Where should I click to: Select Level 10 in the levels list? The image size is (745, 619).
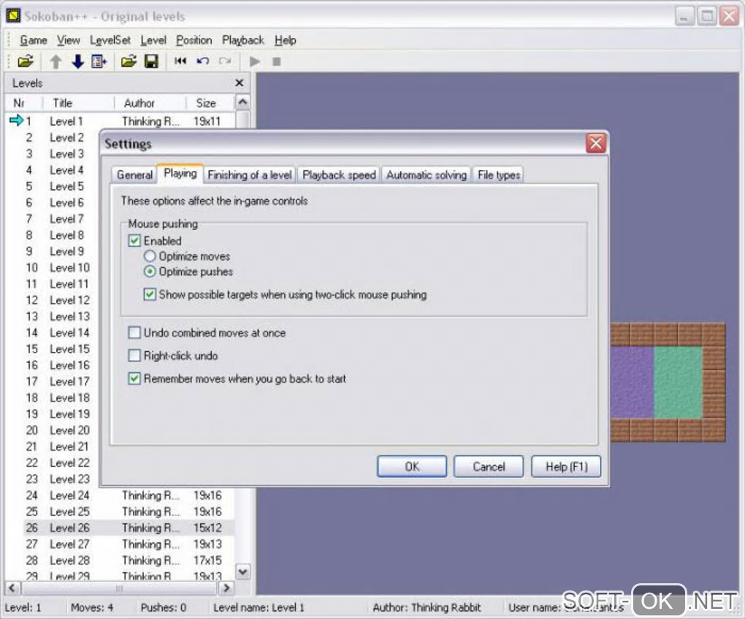coord(69,268)
